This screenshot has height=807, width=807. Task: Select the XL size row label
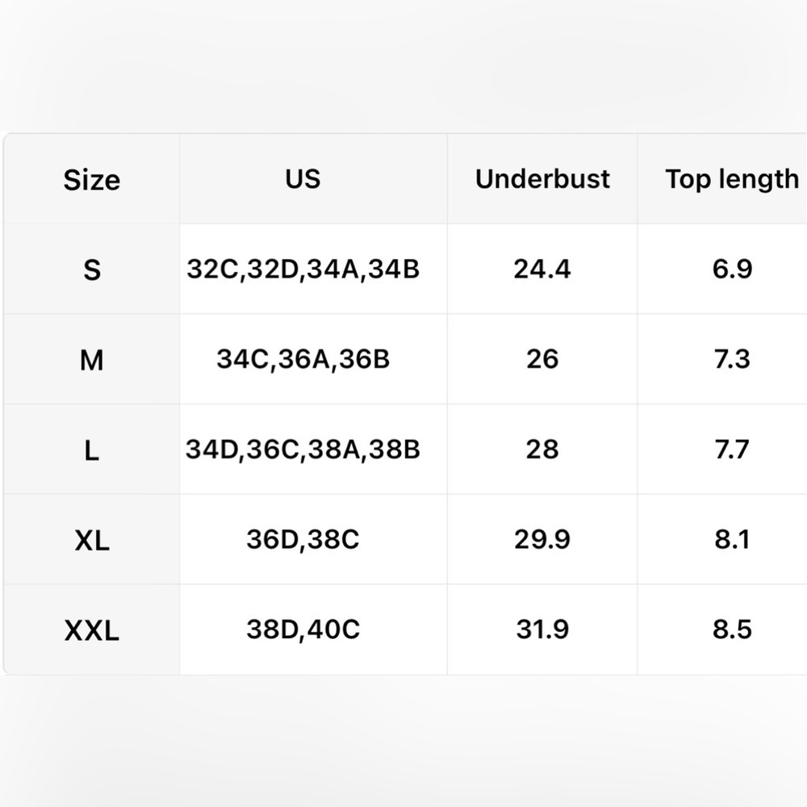pyautogui.click(x=92, y=540)
